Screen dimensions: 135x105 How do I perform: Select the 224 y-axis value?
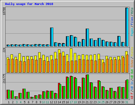4,50
